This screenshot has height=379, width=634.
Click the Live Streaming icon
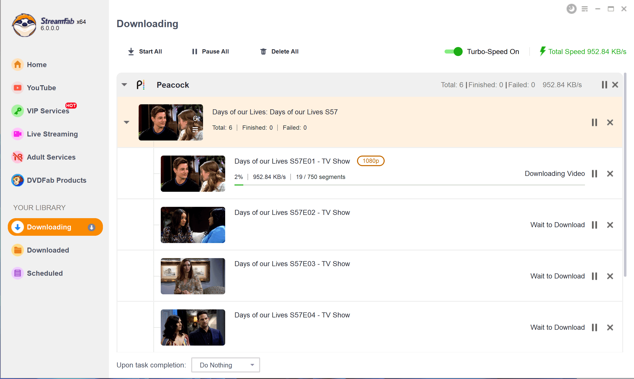(x=17, y=134)
